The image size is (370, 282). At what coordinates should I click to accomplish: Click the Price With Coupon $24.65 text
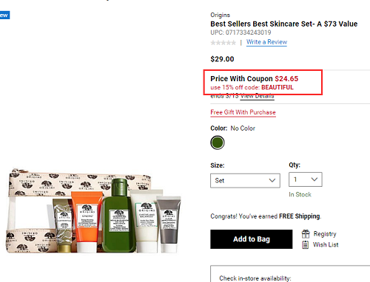tap(254, 79)
